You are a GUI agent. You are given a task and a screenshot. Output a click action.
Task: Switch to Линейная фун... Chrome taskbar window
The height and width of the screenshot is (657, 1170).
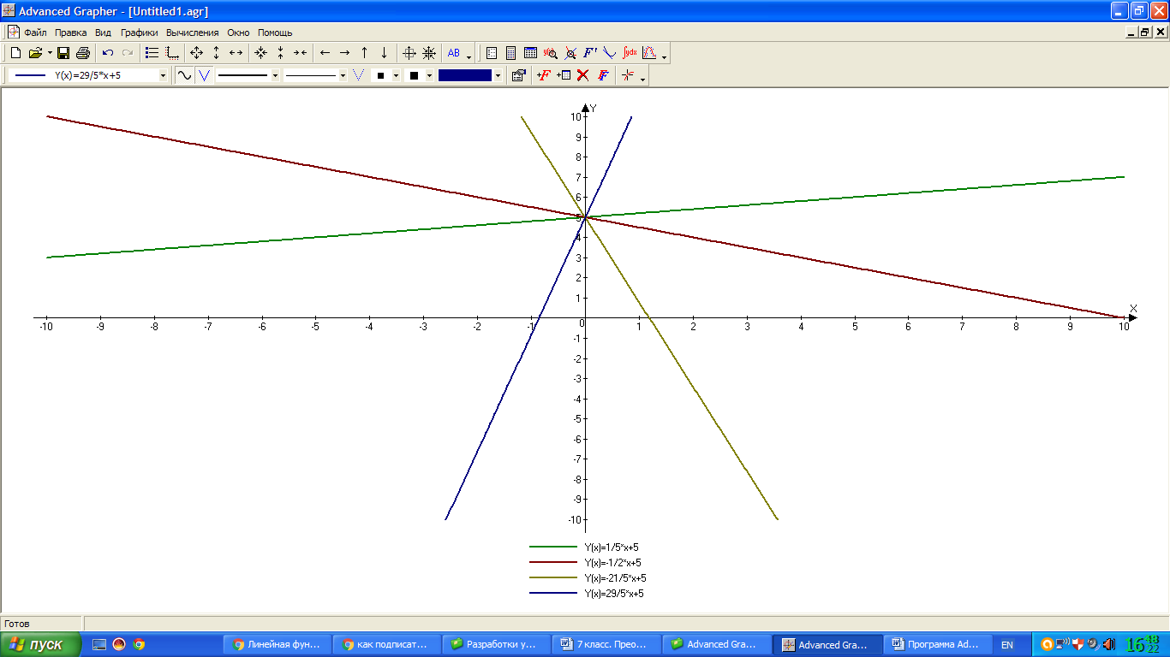point(278,645)
